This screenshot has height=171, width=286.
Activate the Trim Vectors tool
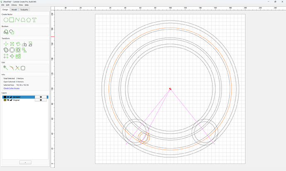point(12,68)
